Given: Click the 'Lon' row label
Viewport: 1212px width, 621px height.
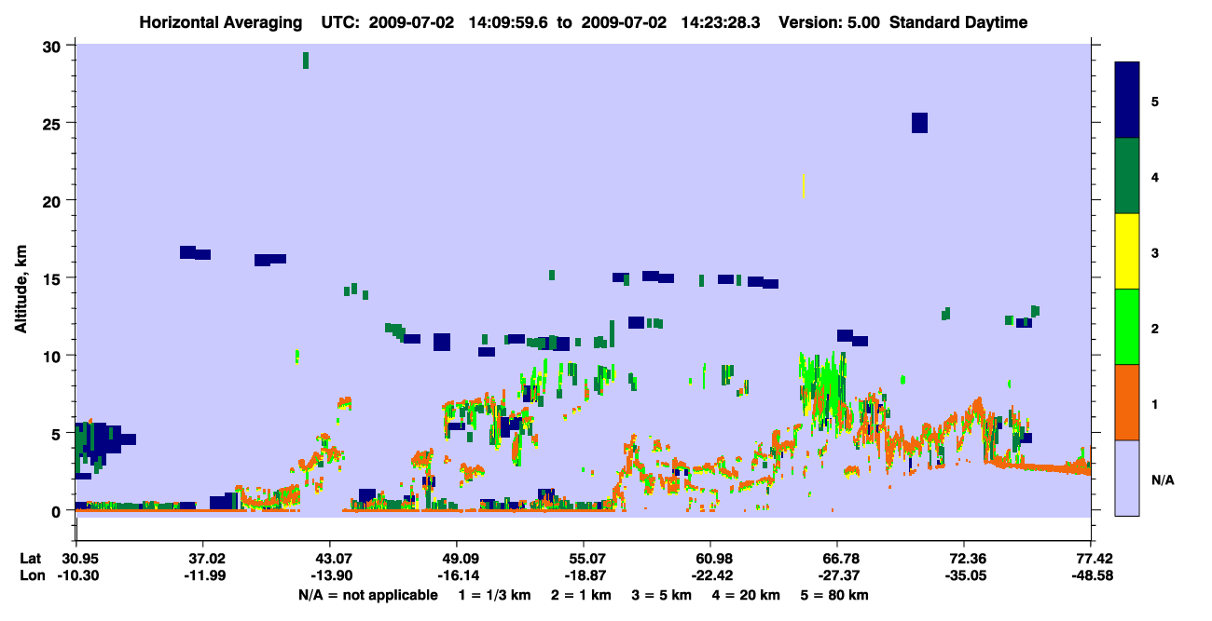Looking at the screenshot, I should (31, 576).
